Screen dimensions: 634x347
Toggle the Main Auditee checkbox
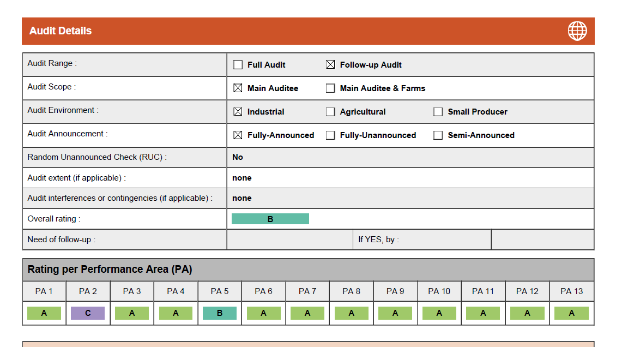click(238, 88)
